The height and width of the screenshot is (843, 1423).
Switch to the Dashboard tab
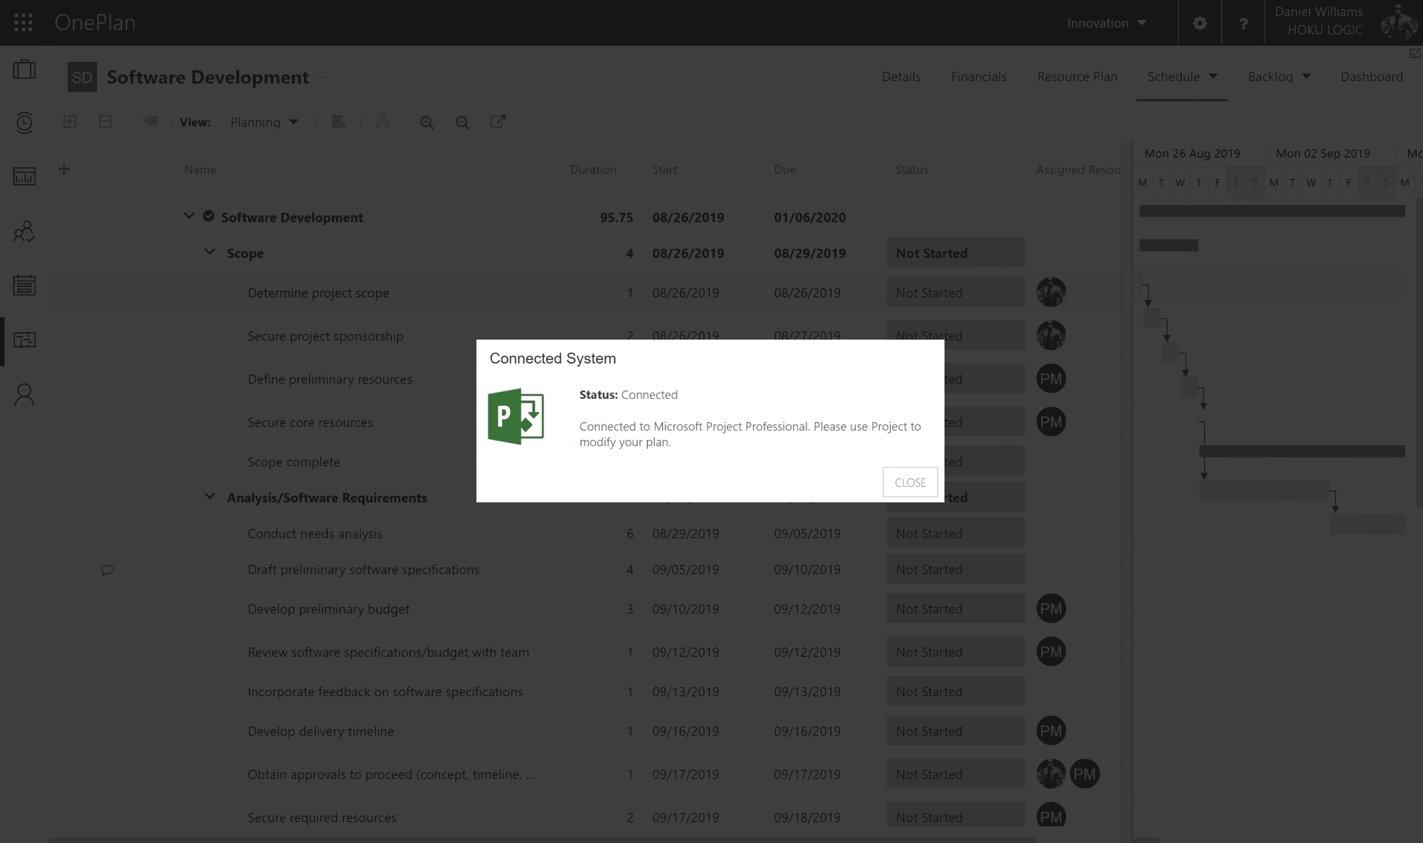click(1371, 76)
